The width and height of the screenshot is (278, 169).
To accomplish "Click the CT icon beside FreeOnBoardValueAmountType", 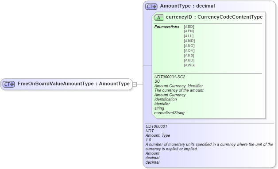I will pos(9,84).
